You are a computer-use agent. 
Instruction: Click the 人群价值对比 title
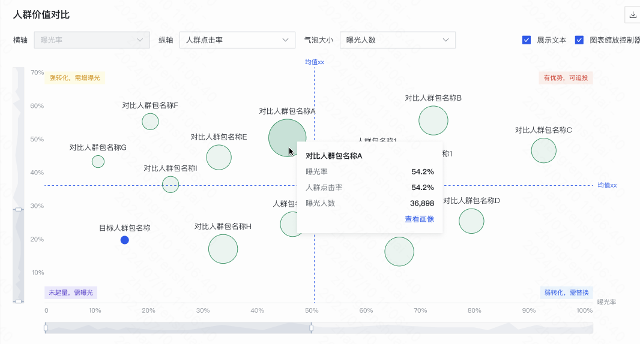coord(41,14)
